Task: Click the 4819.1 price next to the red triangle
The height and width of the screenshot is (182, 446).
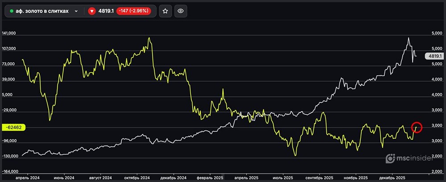Action: pos(106,12)
